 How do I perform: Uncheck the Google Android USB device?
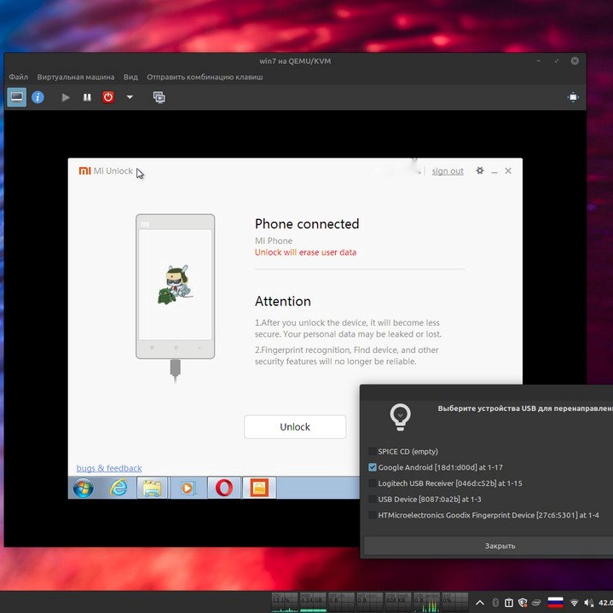[373, 467]
